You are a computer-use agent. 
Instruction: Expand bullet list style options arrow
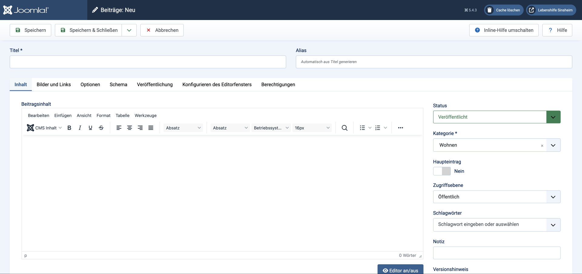click(x=370, y=128)
